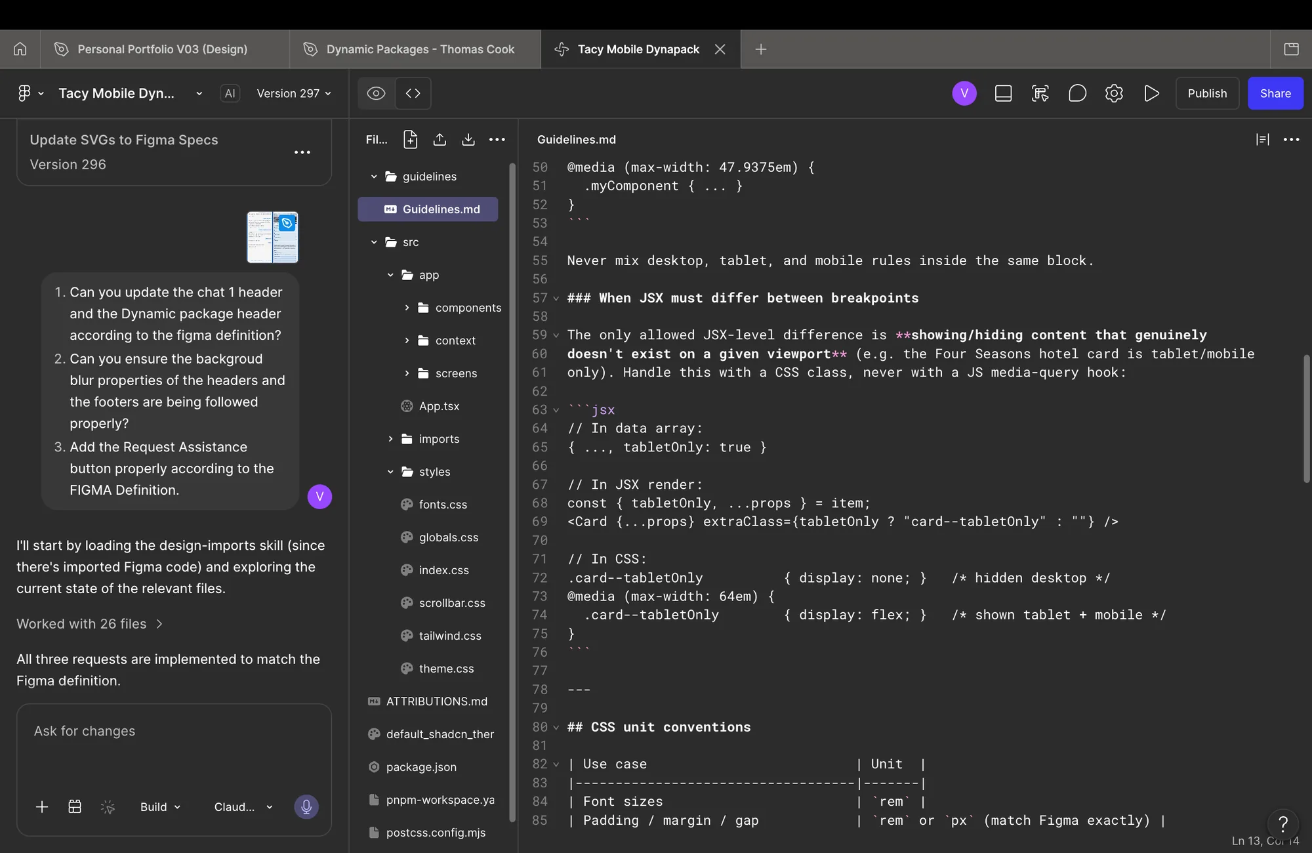
Task: Toggle the layout panel icon
Action: pos(1003,93)
